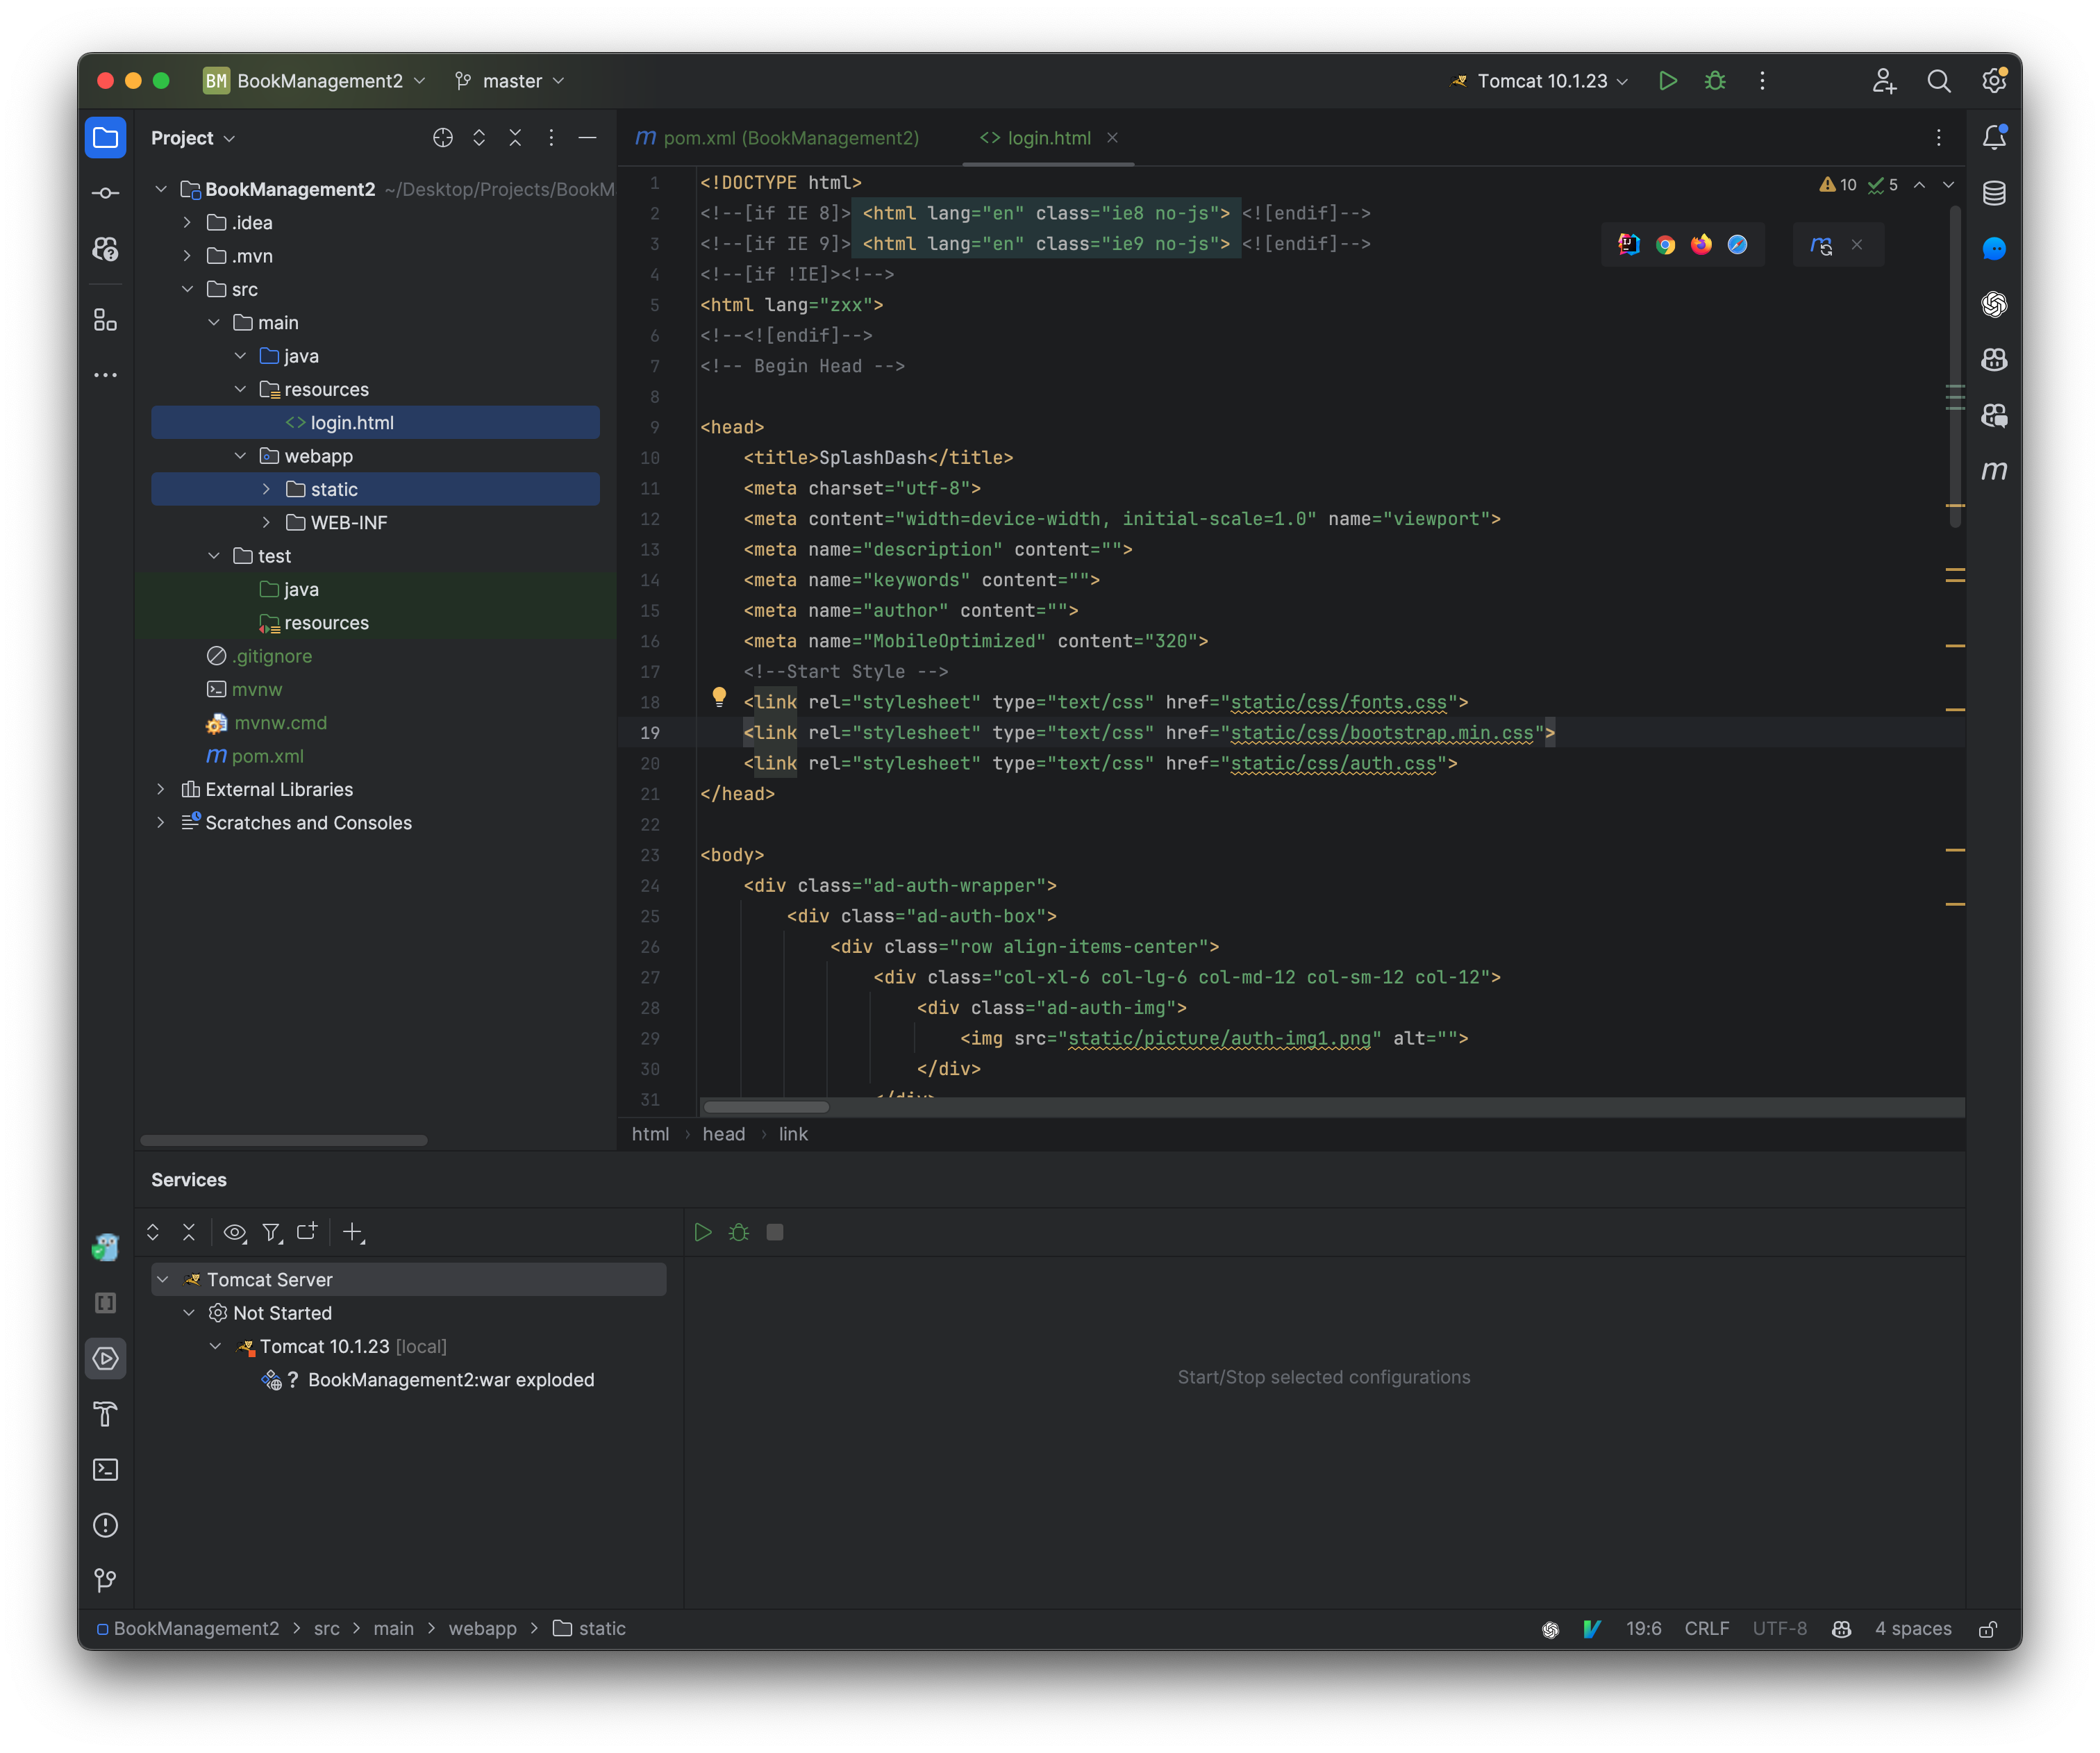
Task: Switch to the pom.xml tab
Action: coord(790,138)
